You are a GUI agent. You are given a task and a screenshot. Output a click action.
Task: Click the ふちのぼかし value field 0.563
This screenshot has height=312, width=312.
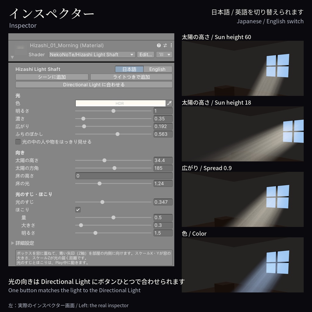pos(163,134)
